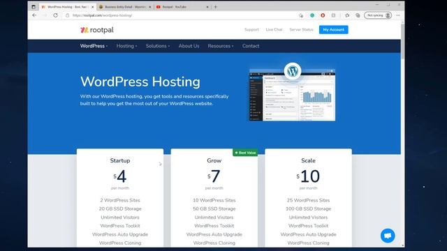Click the red Opera-style extension icon

(323, 15)
